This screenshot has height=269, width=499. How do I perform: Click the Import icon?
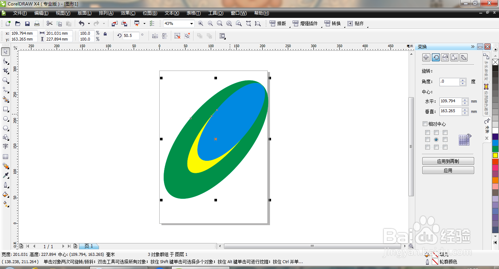click(115, 23)
